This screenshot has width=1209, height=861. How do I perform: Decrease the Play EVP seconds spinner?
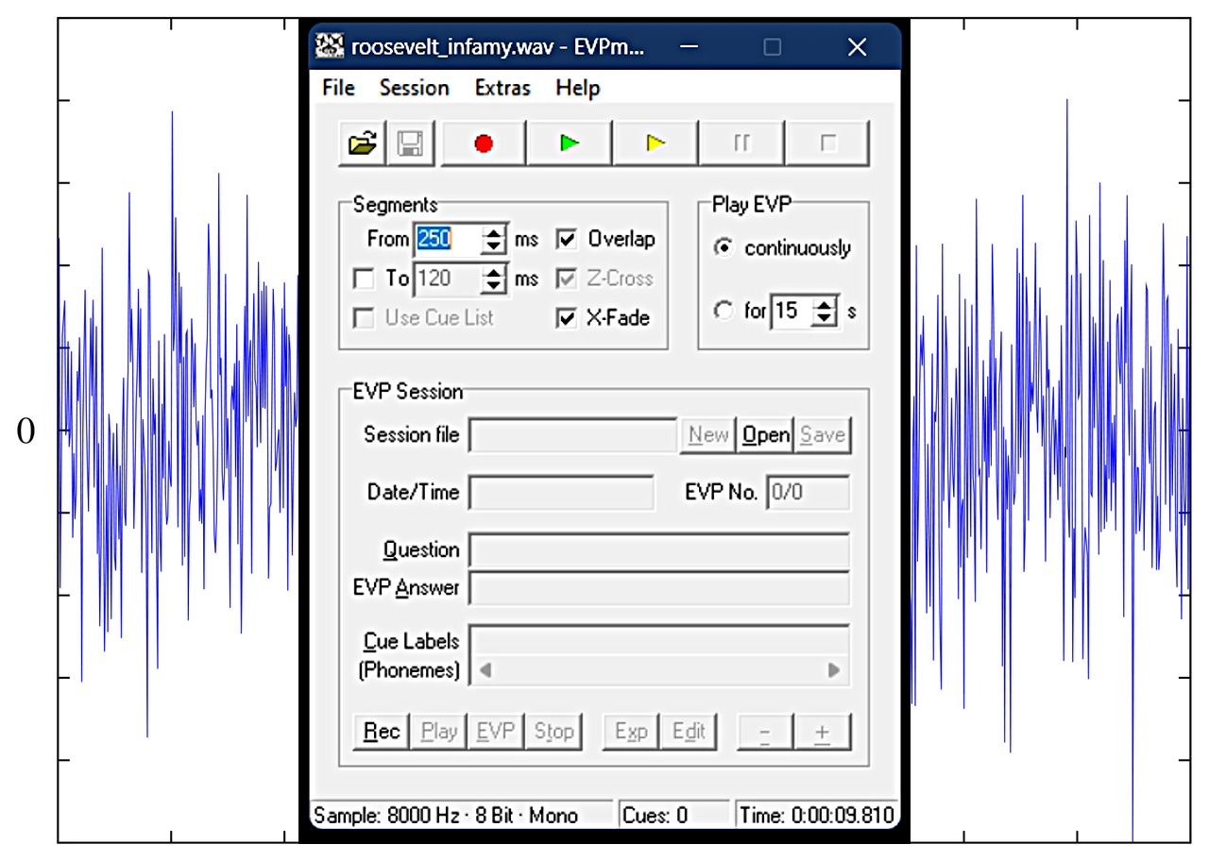pos(826,316)
